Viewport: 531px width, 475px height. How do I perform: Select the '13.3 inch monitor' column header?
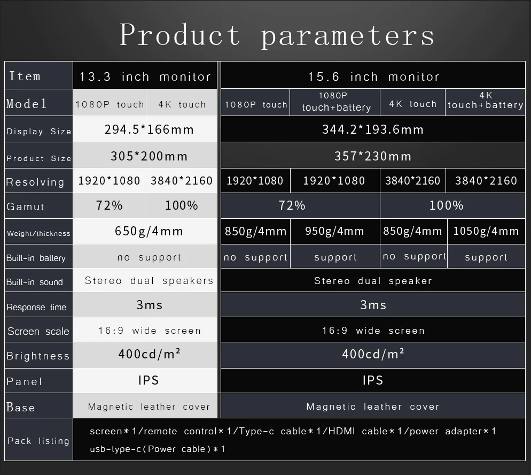(x=145, y=76)
